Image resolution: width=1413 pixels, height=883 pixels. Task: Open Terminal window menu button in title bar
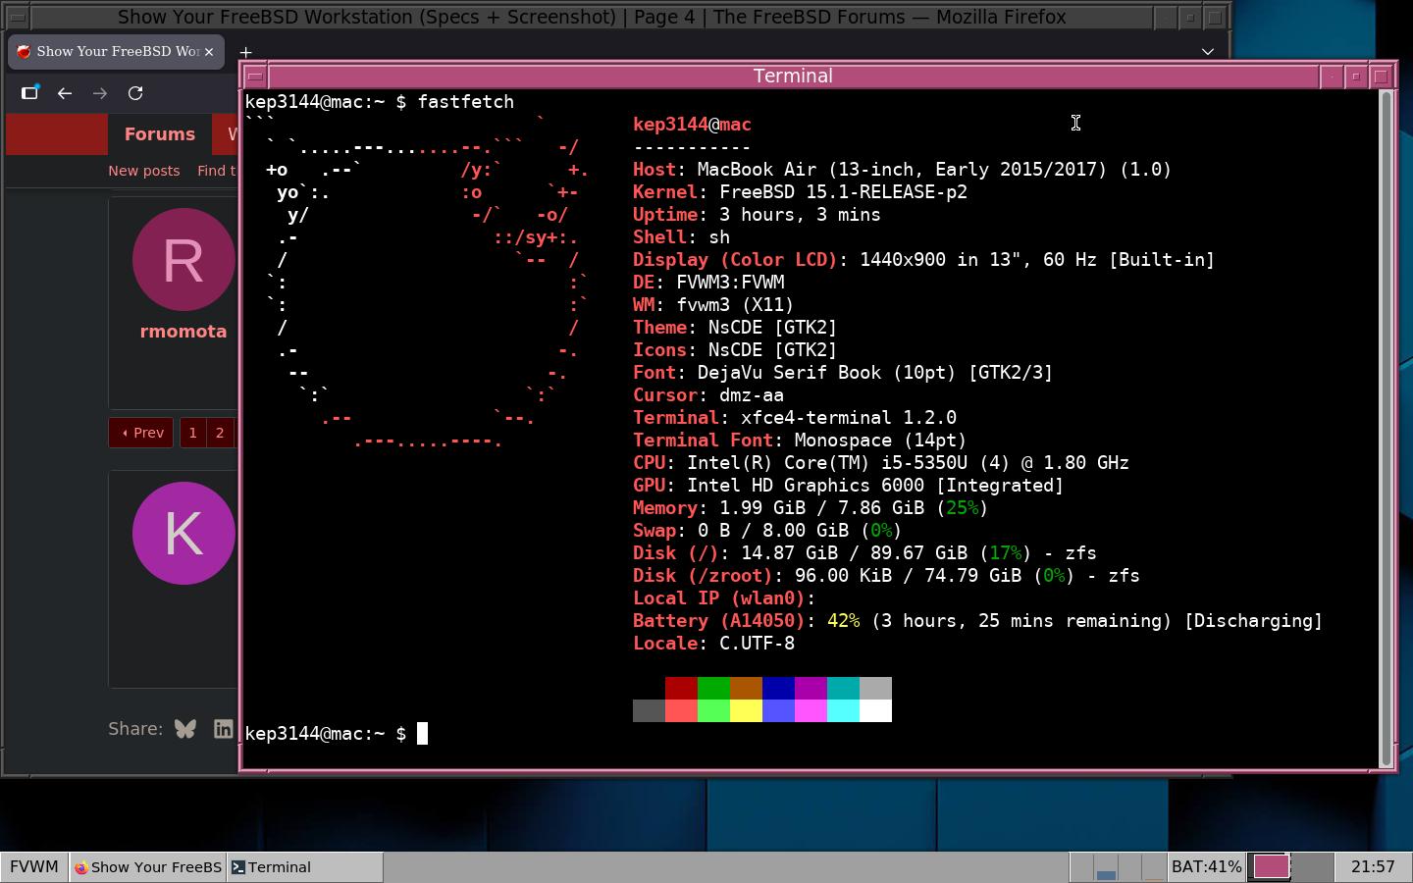(254, 76)
